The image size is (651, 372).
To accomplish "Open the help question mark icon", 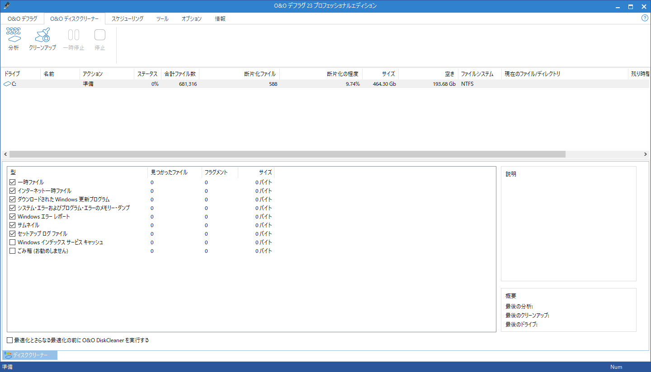I will click(x=645, y=18).
